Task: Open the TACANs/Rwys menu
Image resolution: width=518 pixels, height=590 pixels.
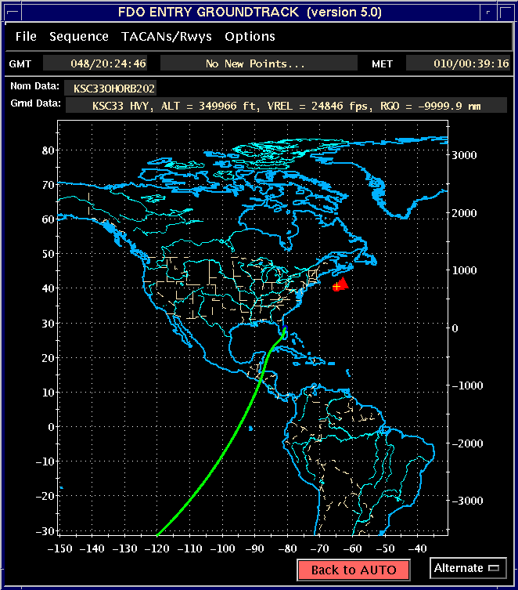Action: 167,37
